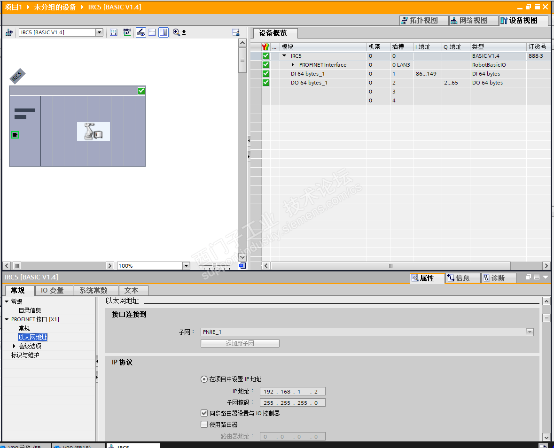Image resolution: width=554 pixels, height=448 pixels.
Task: Select the 常规 general properties tab
Action: click(19, 291)
